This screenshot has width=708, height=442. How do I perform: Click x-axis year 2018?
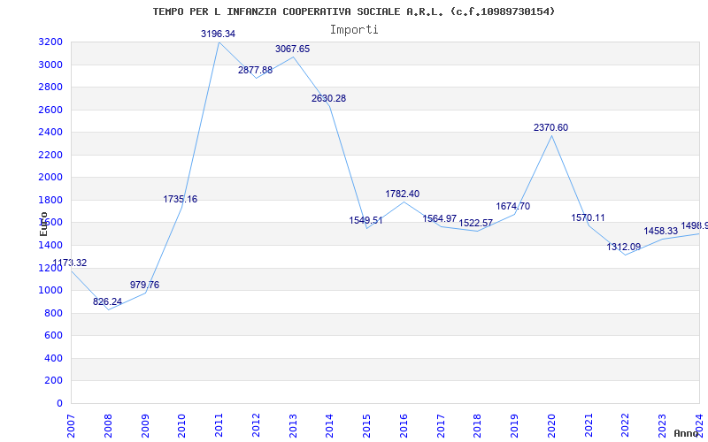pos(478,426)
